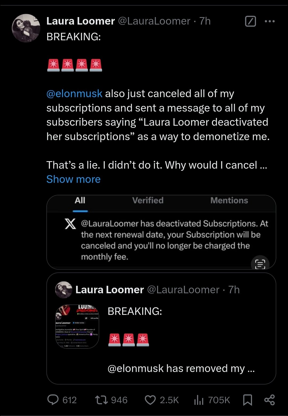Click the quoted post avatar
This screenshot has width=288, height=416.
point(63,290)
